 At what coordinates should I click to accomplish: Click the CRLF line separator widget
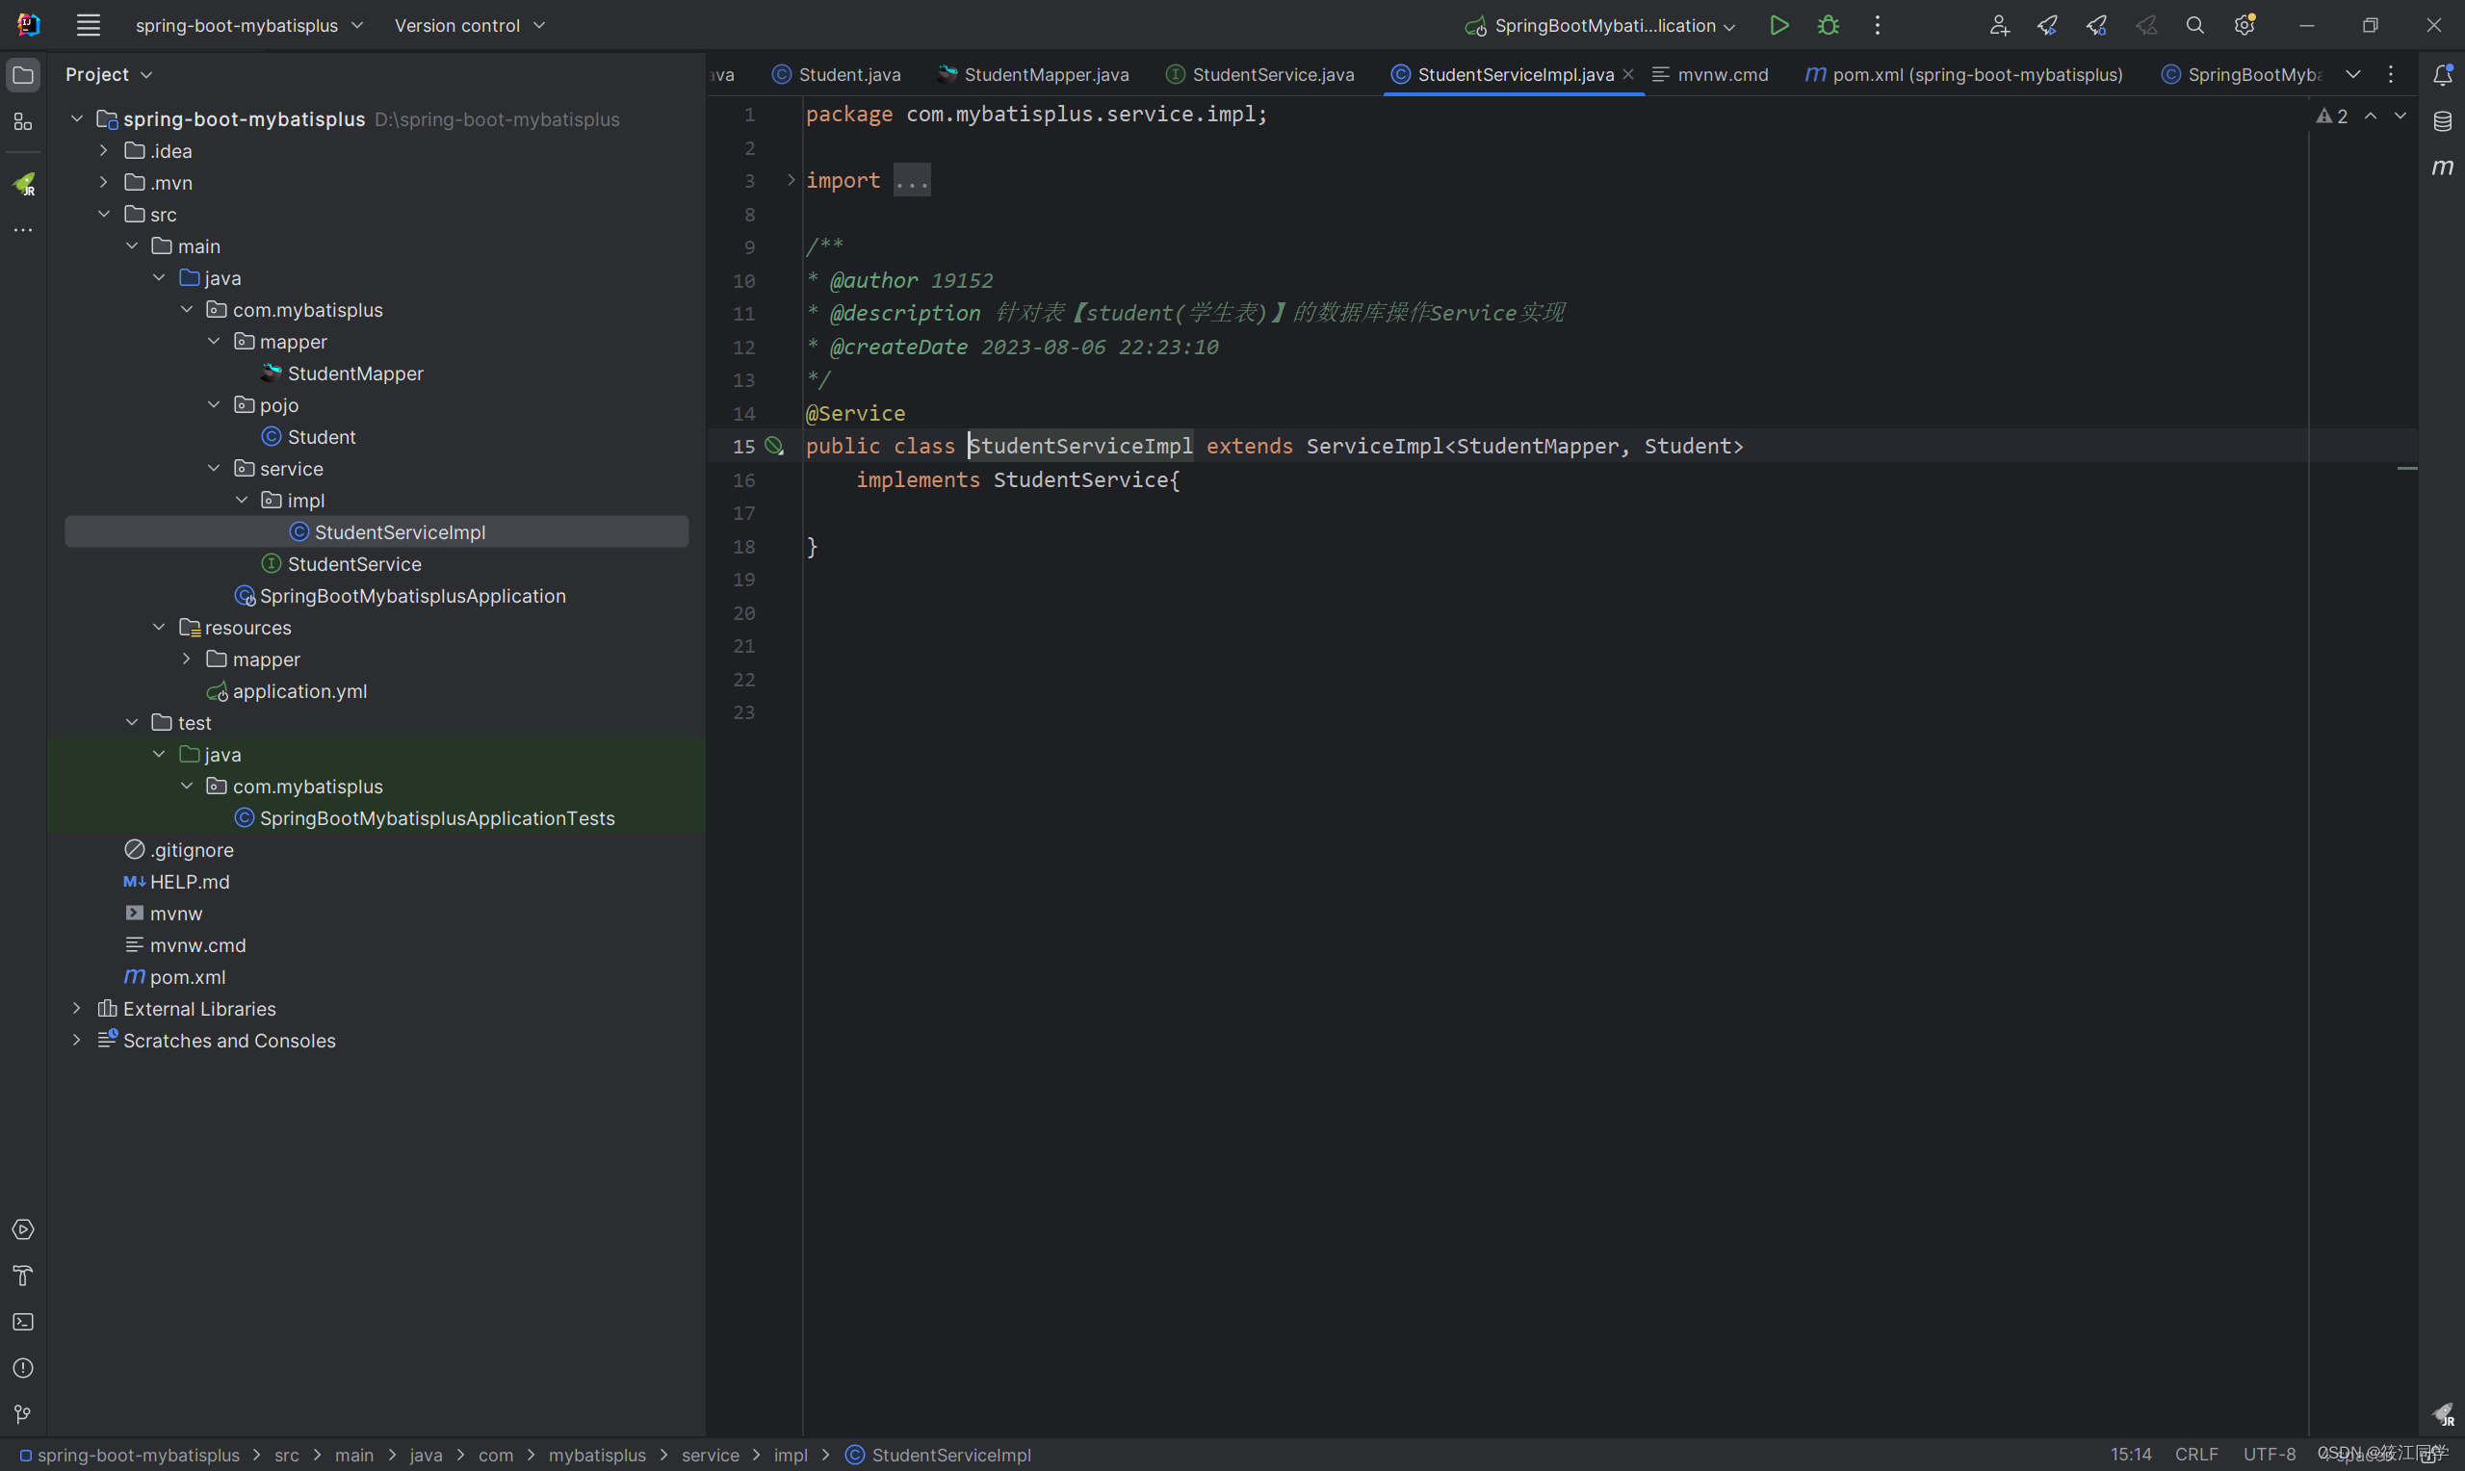2195,1454
